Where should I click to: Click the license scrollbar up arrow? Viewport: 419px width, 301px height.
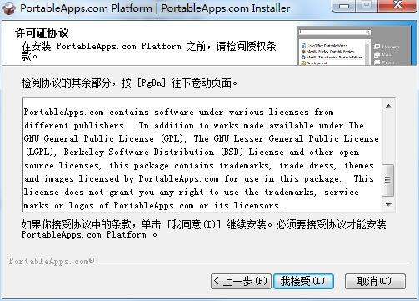(x=388, y=106)
